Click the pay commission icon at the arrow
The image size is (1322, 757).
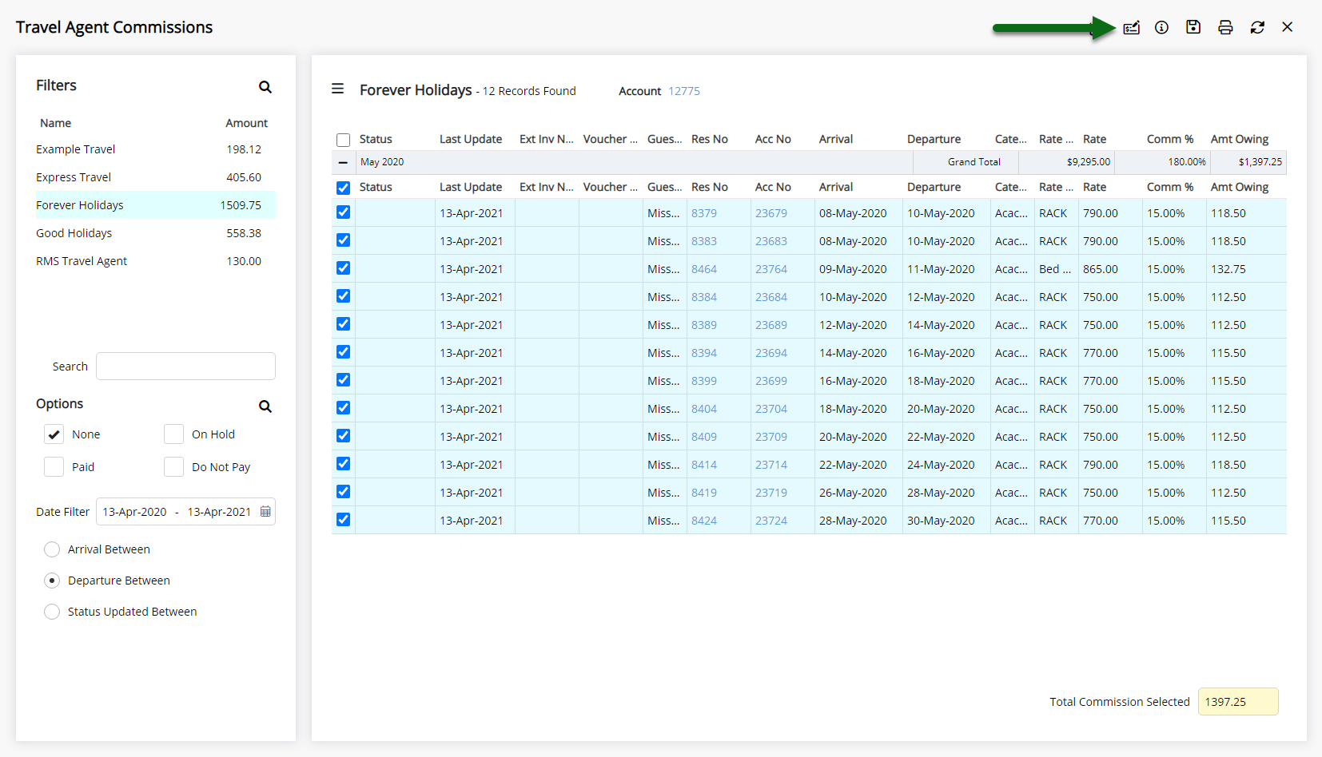click(x=1131, y=28)
